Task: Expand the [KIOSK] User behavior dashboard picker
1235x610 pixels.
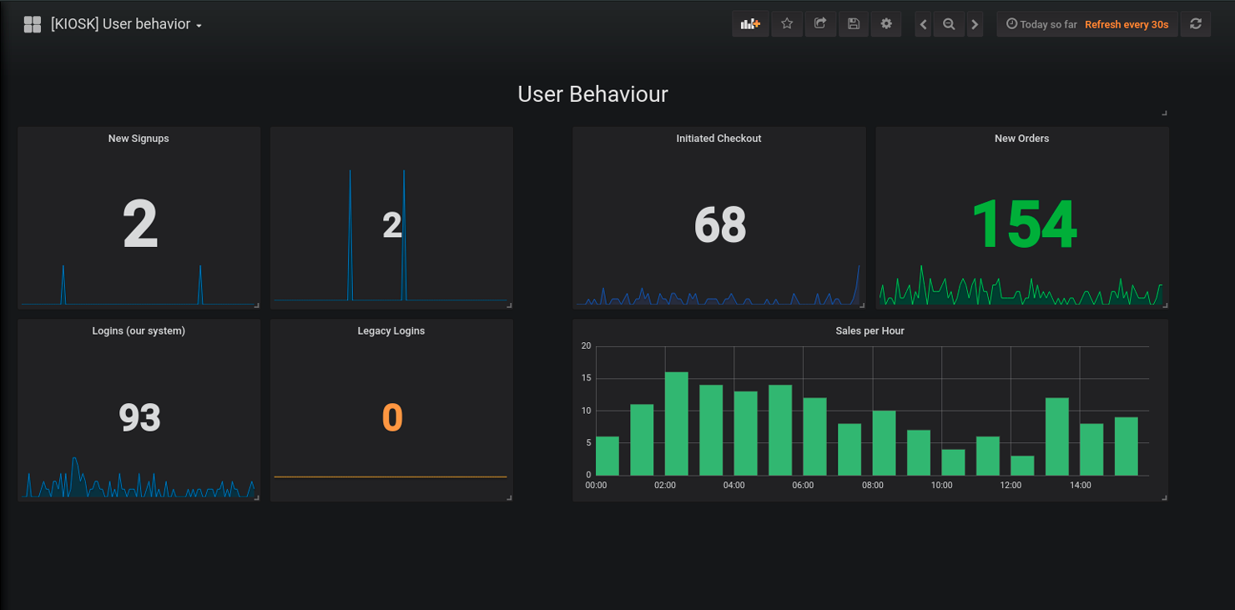Action: tap(126, 24)
